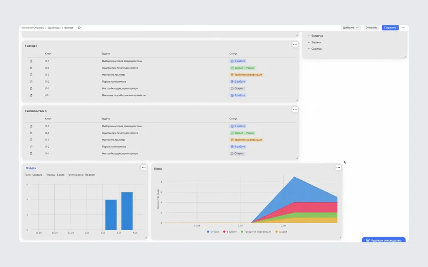This screenshot has height=267, width=428.
Task: Open three-dot menu of Поток chart widget
Action: tap(338, 168)
